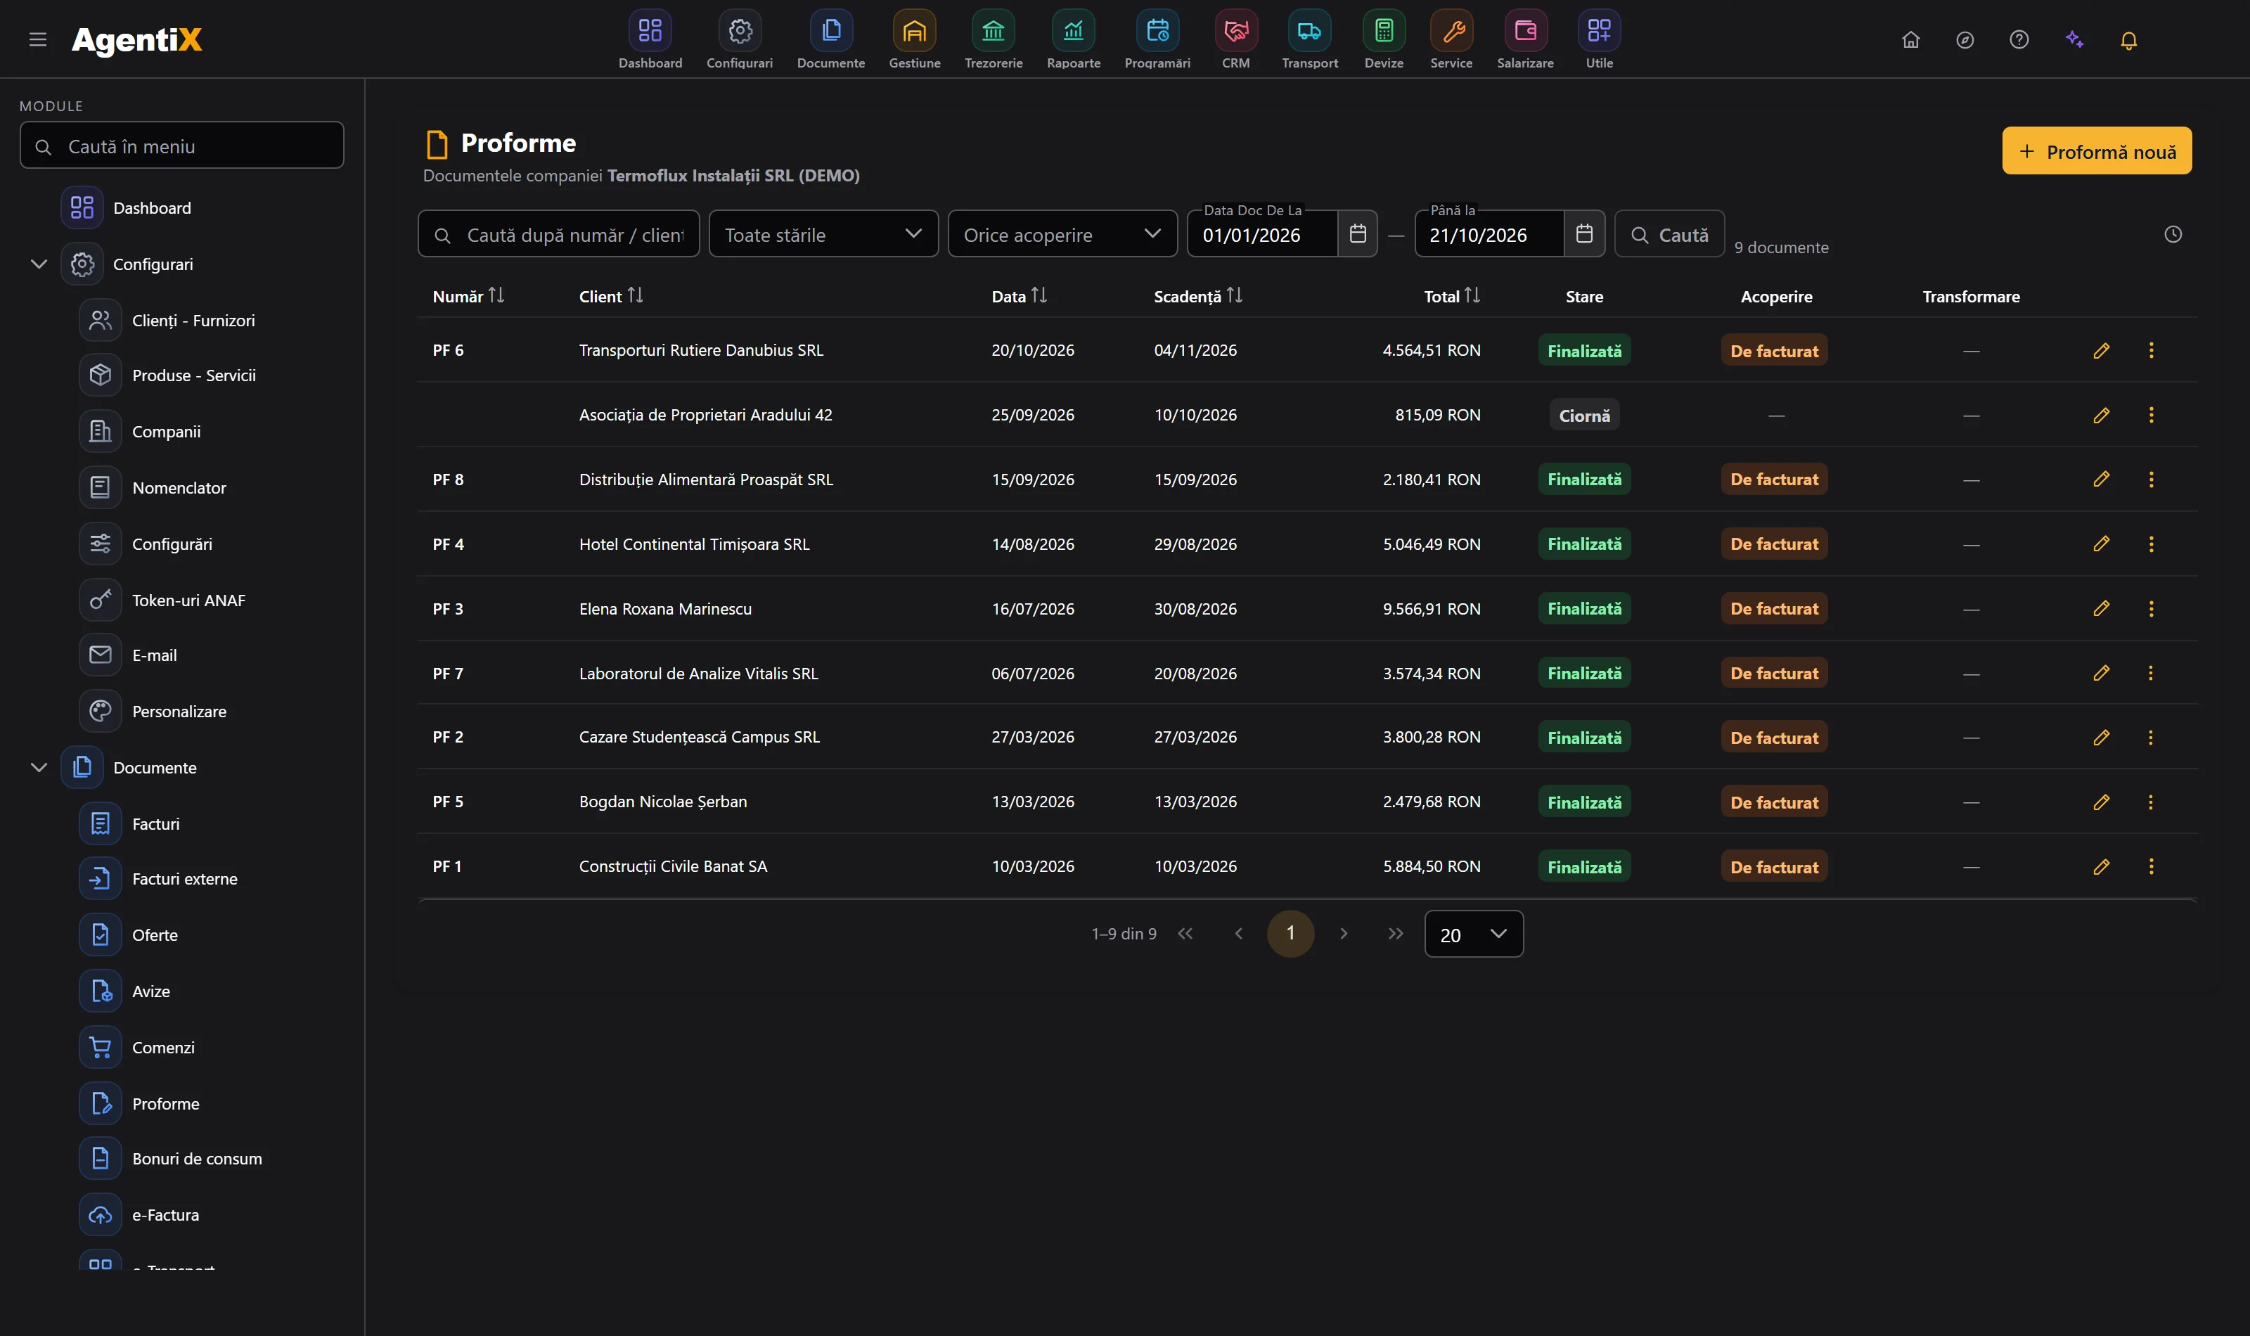The height and width of the screenshot is (1336, 2250).
Task: Open the Rapoarte chart icon
Action: pyautogui.click(x=1073, y=32)
